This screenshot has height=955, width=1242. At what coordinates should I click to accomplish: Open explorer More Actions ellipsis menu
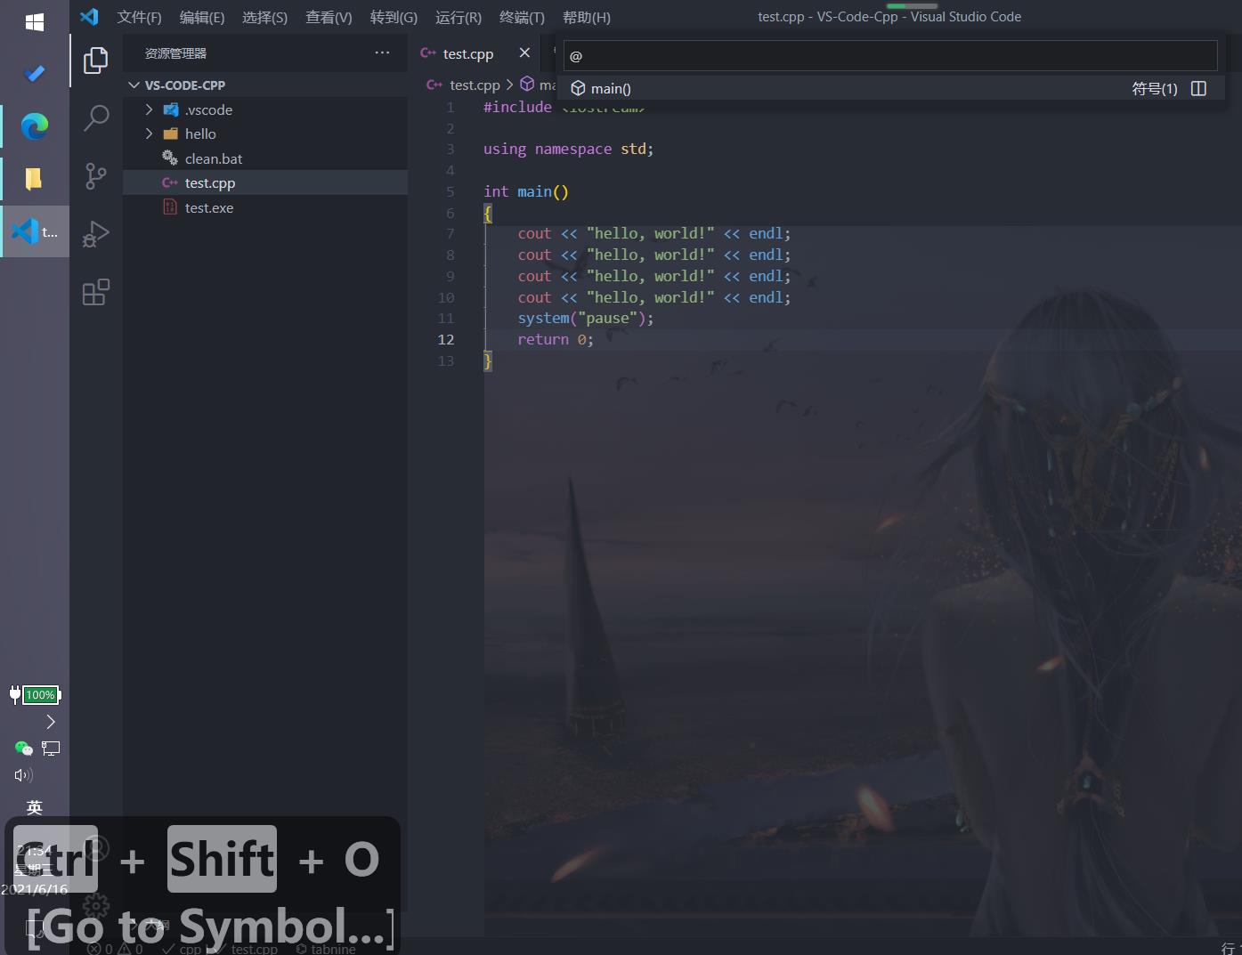click(382, 53)
